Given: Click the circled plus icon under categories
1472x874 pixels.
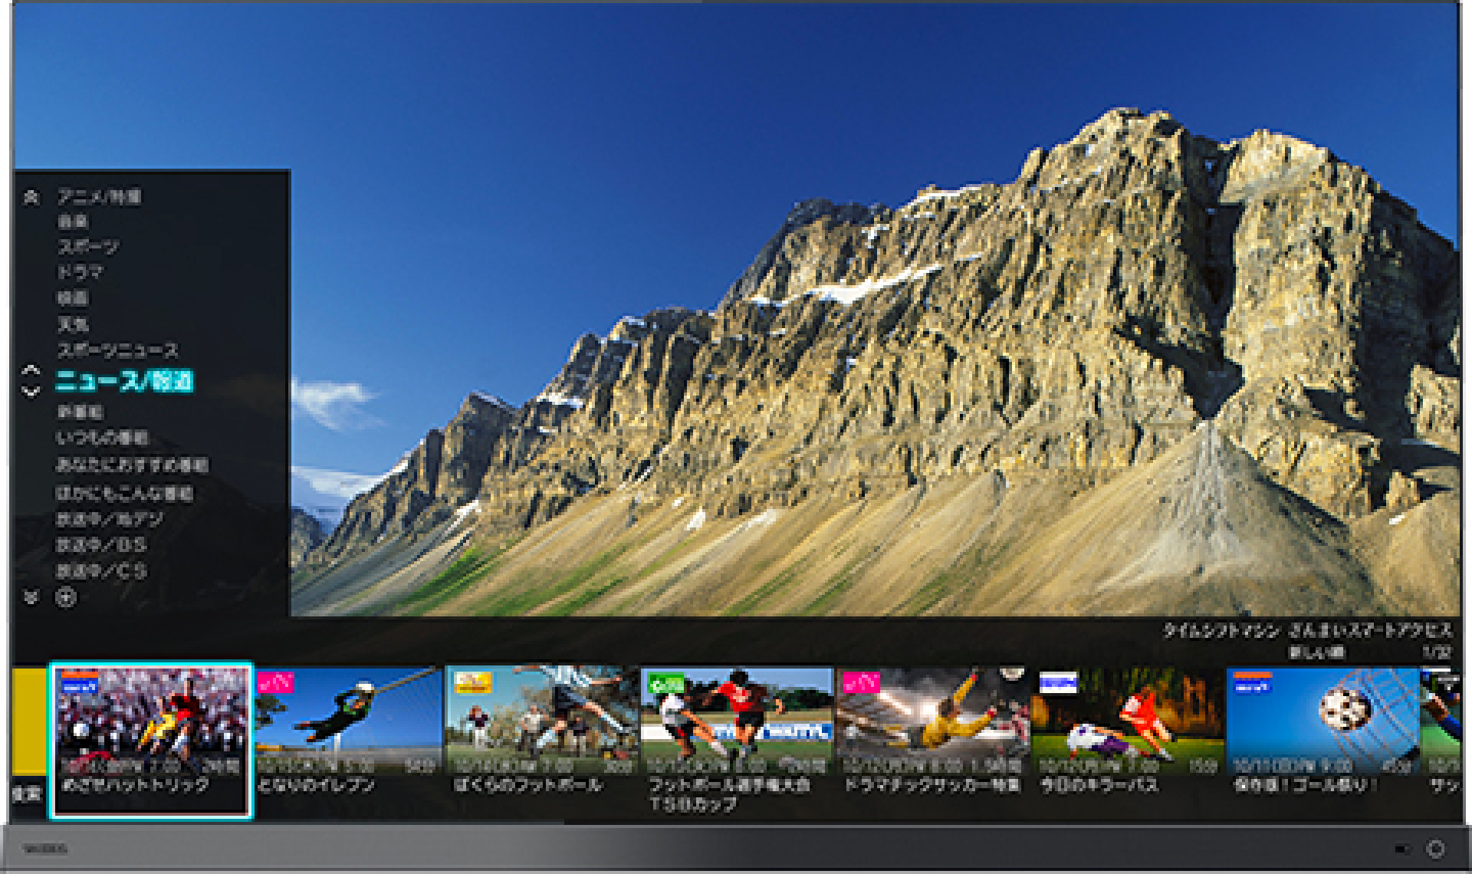Looking at the screenshot, I should click(x=67, y=597).
